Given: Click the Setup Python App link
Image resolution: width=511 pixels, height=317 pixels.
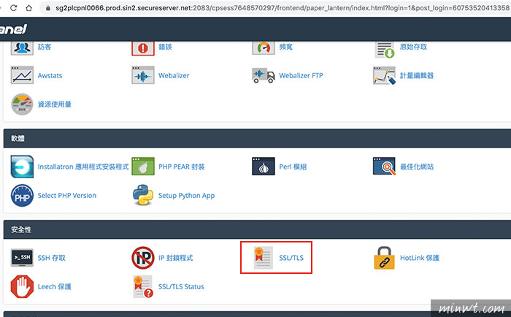Looking at the screenshot, I should [186, 196].
